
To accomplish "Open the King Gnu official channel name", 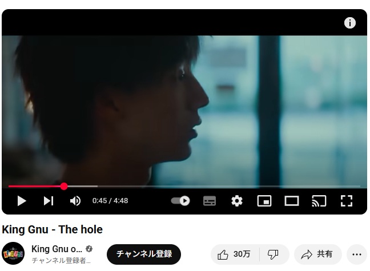I will pos(57,249).
